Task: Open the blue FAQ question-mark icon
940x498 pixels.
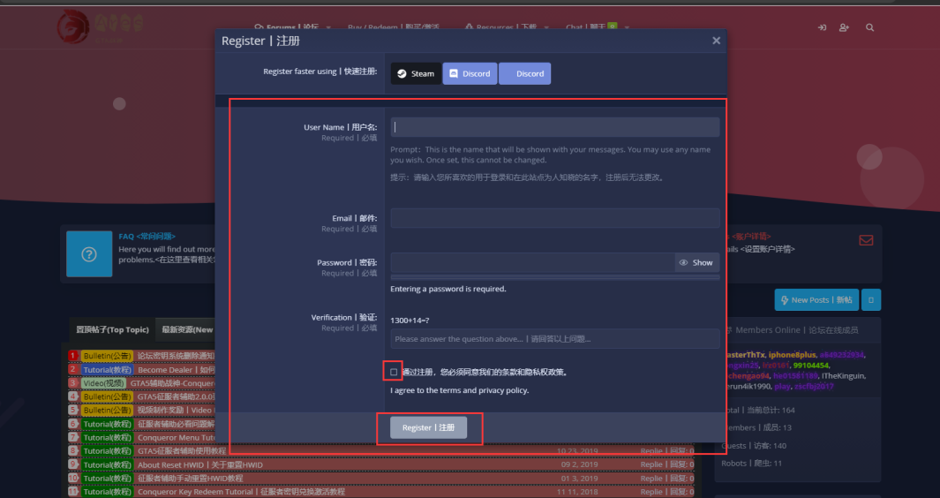Action: tap(89, 253)
